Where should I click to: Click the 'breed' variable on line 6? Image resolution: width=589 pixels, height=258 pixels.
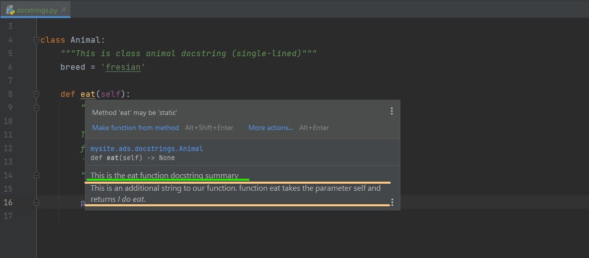(x=73, y=67)
